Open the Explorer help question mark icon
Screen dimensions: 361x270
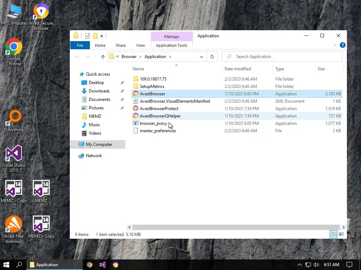[x=342, y=45]
